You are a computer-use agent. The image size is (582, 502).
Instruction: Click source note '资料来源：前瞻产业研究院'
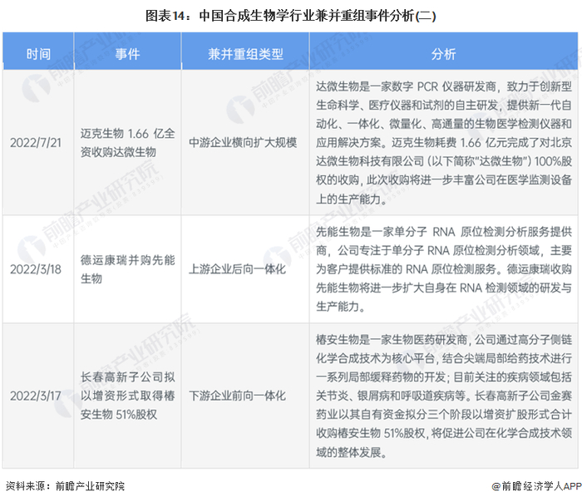click(x=65, y=486)
